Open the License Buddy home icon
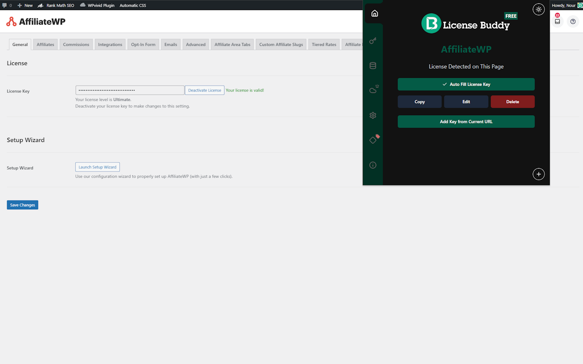The image size is (583, 364). pyautogui.click(x=374, y=13)
